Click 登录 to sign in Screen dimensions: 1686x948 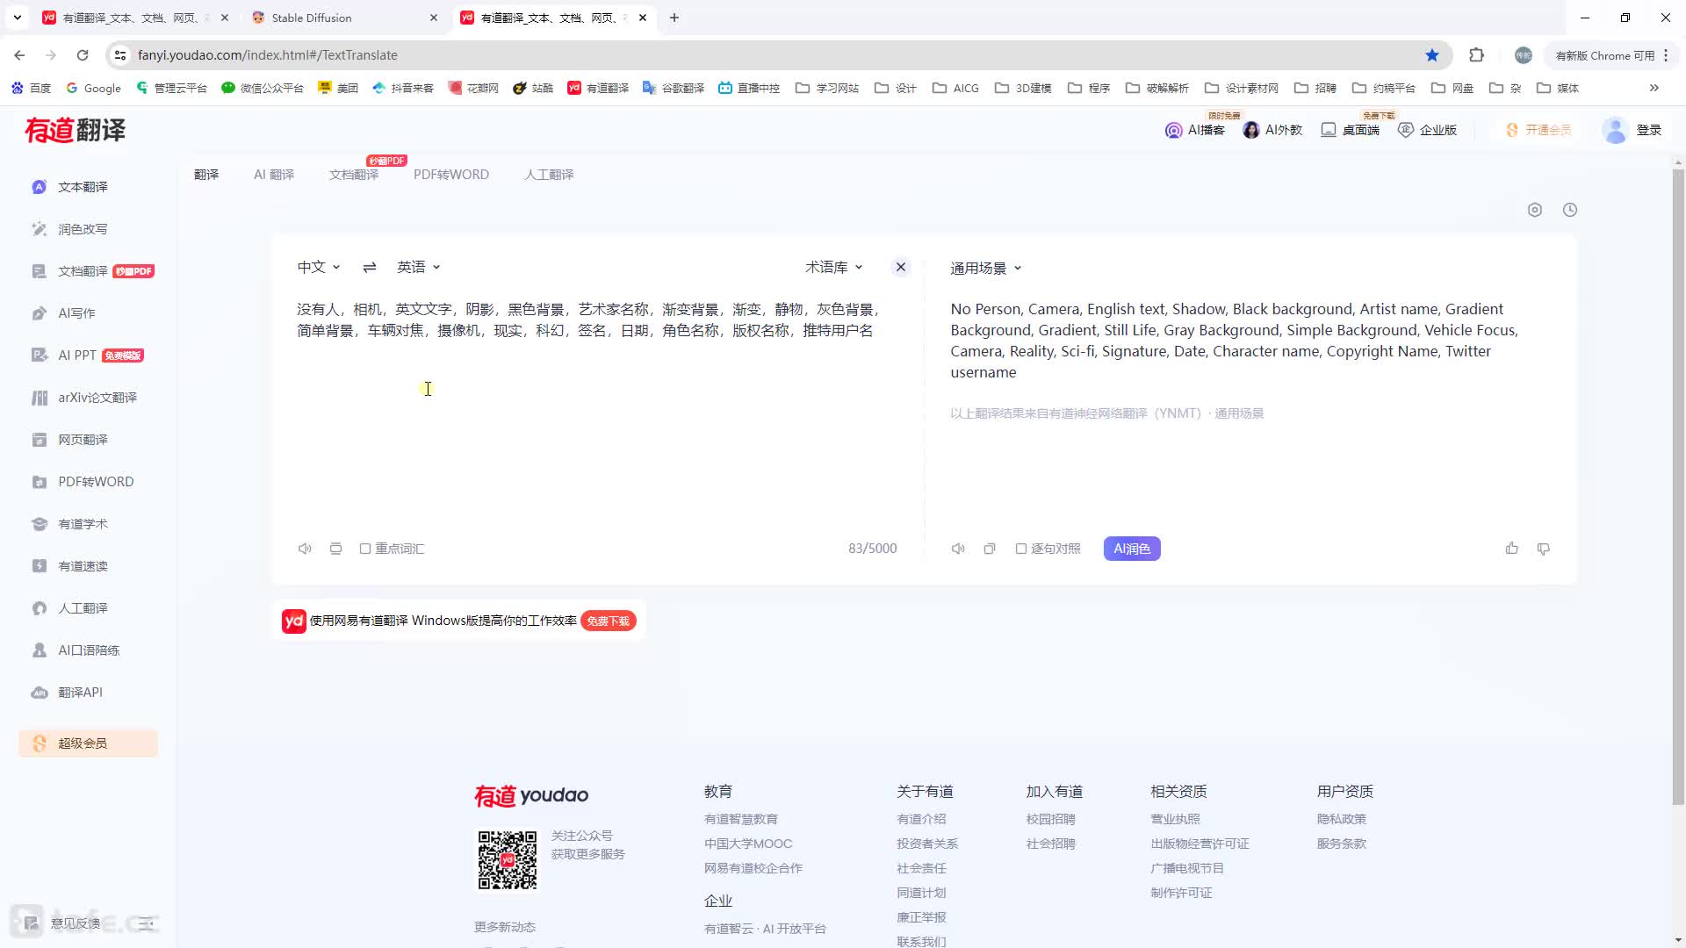(x=1648, y=130)
